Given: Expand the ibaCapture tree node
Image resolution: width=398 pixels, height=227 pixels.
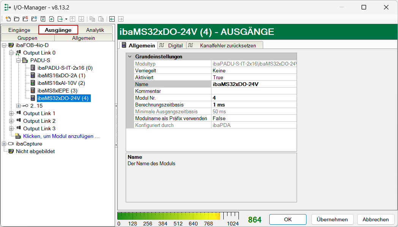Looking at the screenshot, I should [x=4, y=144].
